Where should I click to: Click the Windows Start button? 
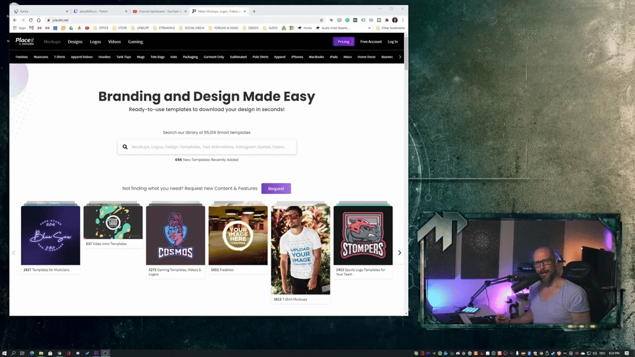[x=5, y=353]
